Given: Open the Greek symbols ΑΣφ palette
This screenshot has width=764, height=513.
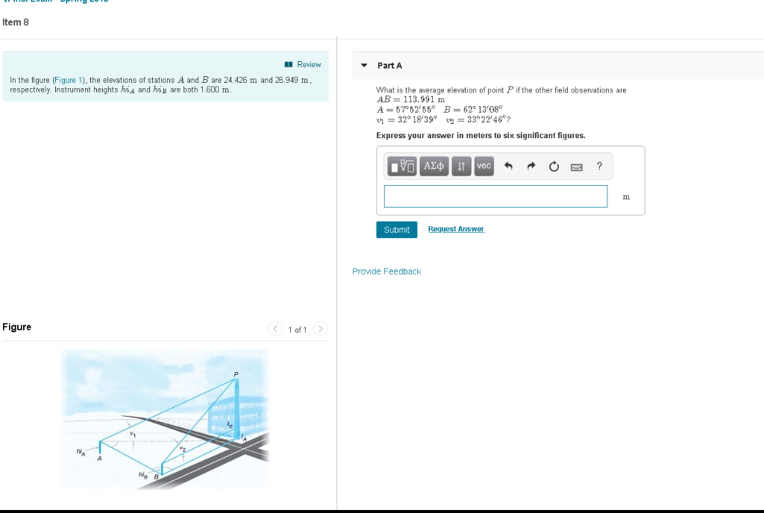Looking at the screenshot, I should [433, 167].
